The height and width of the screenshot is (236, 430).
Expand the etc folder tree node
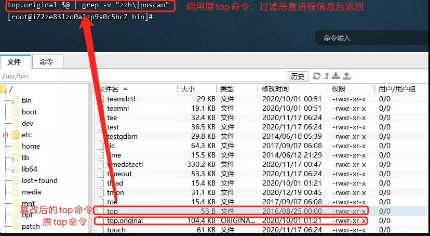pos(5,135)
